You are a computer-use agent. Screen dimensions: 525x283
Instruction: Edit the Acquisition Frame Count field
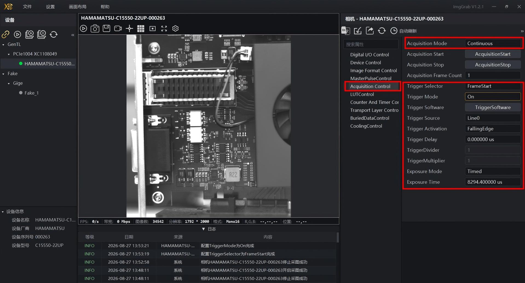493,75
